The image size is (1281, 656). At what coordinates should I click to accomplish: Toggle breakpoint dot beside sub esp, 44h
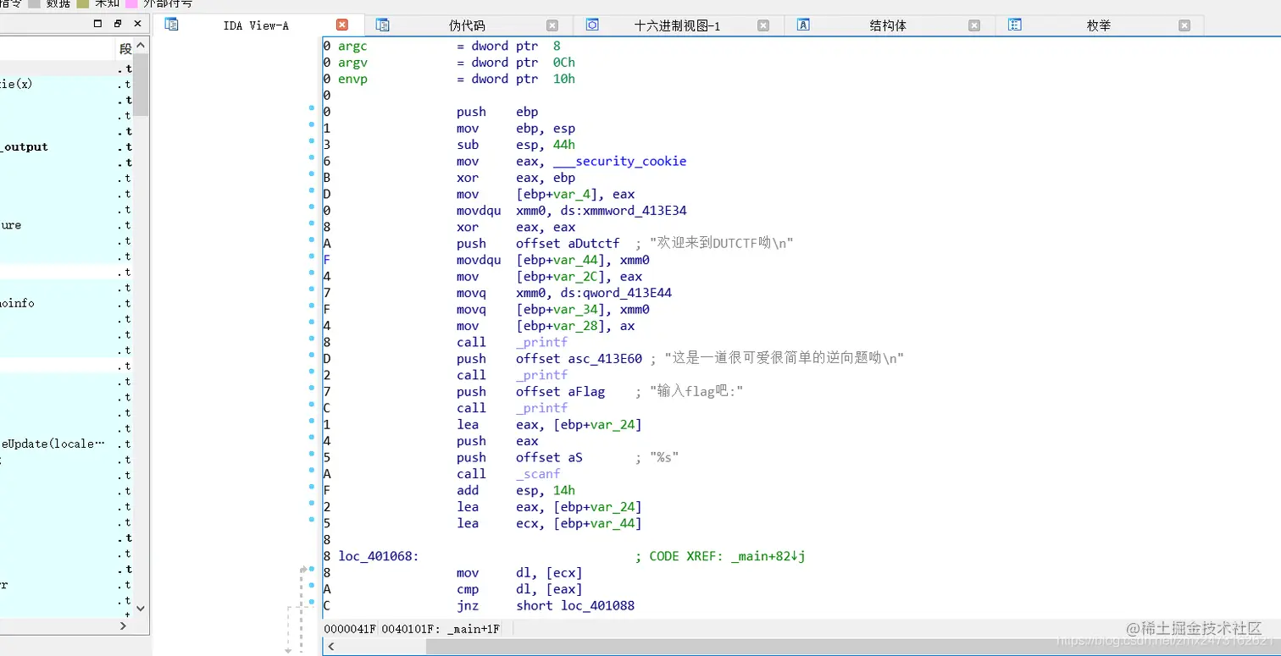coord(312,141)
